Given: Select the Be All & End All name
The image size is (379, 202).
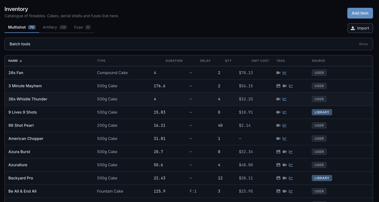Looking at the screenshot, I should click(22, 191).
